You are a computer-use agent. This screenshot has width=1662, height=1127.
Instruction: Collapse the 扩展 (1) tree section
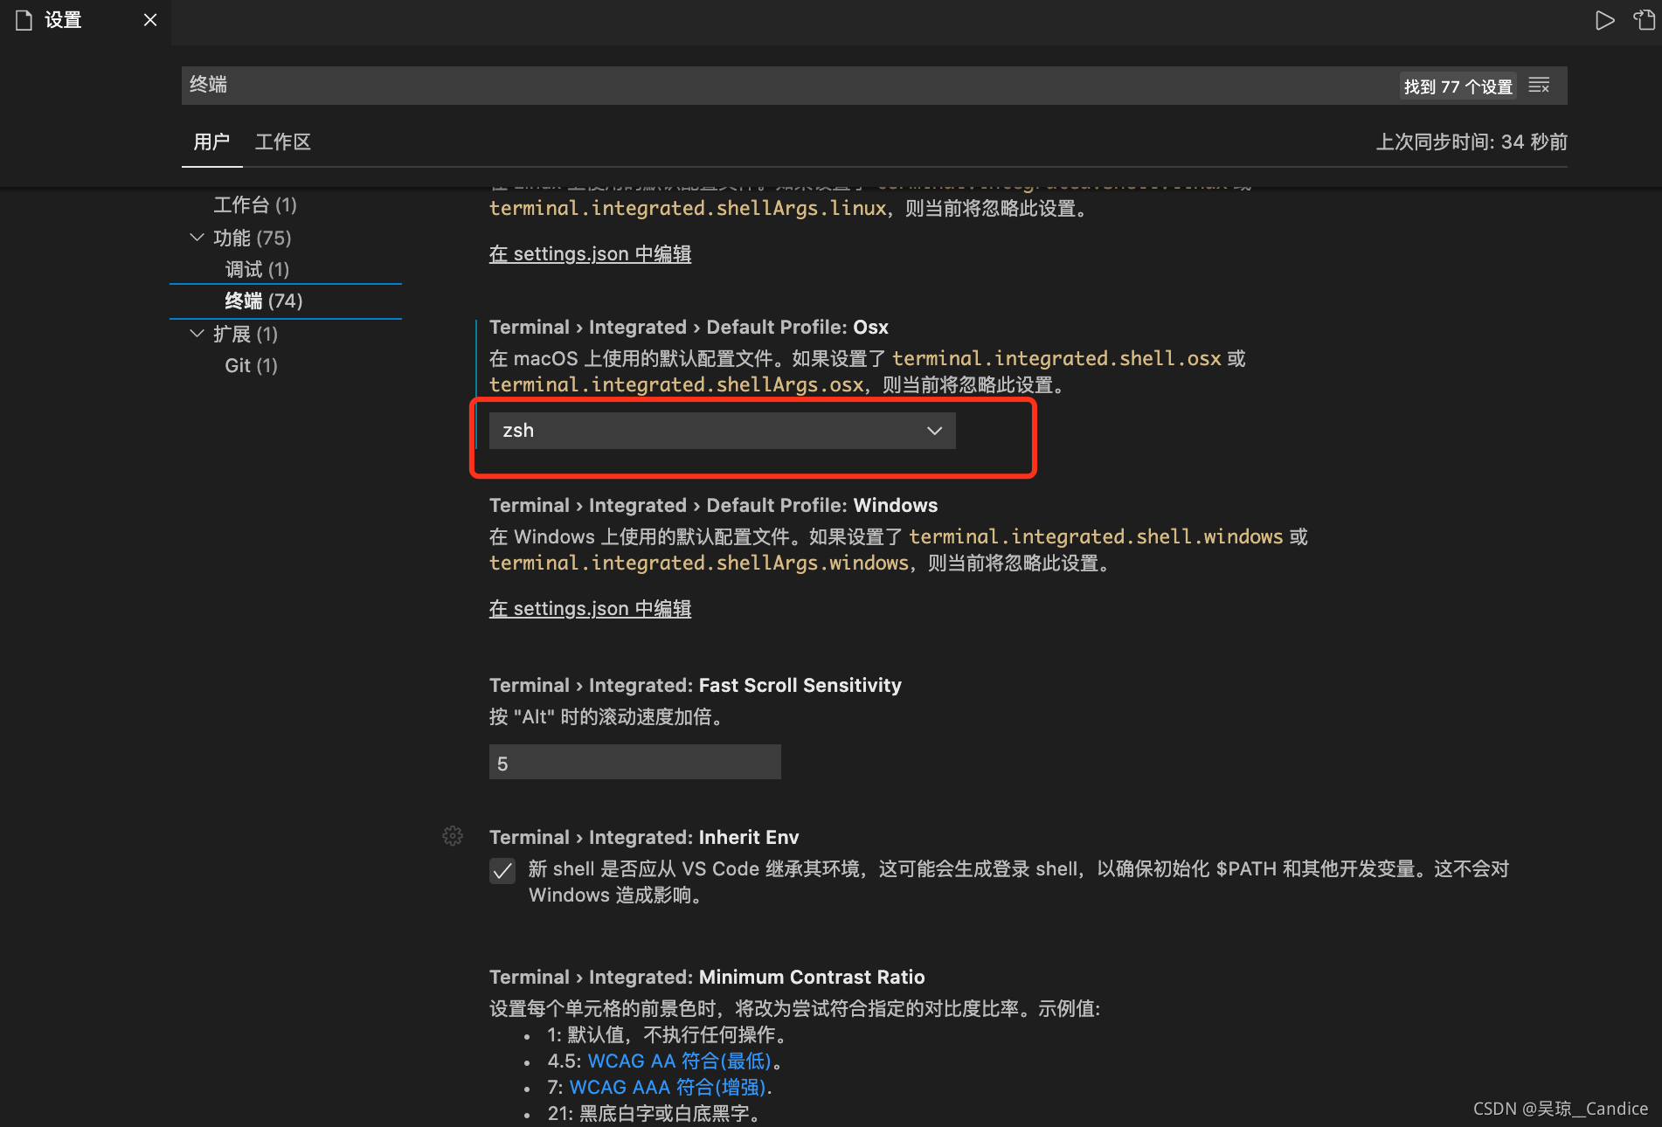pyautogui.click(x=197, y=334)
